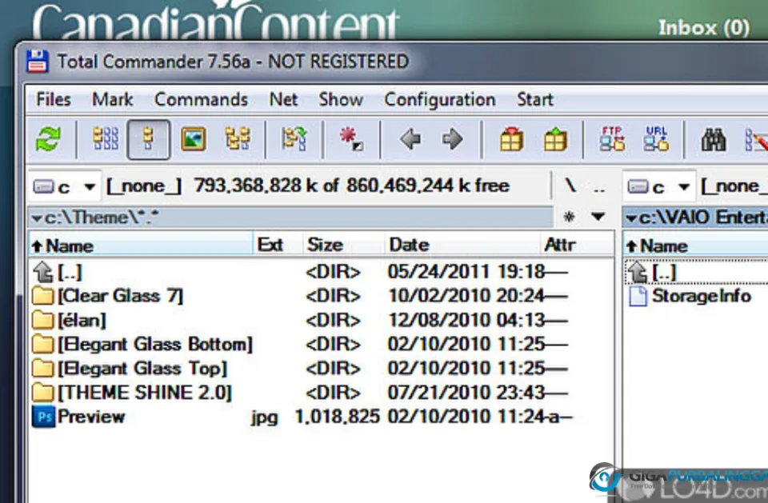Open the Net menu

(x=283, y=99)
